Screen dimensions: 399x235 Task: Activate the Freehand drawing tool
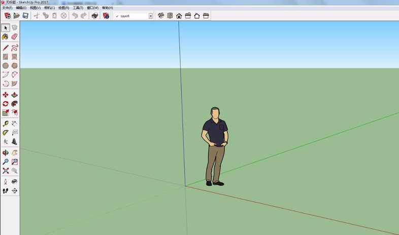coord(15,48)
